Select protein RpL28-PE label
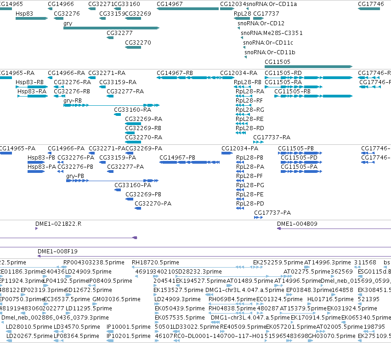 click(249, 194)
